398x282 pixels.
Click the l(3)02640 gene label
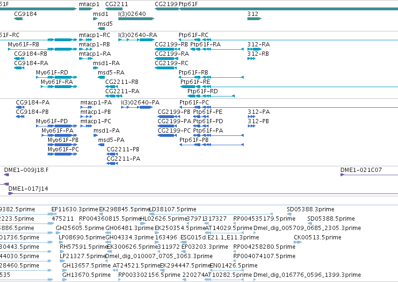coord(132,14)
